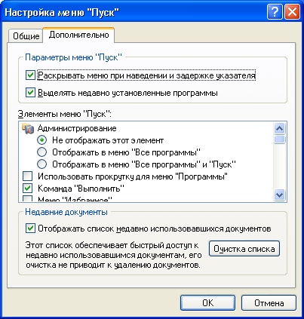Select the Дополнительно tab
304x319 pixels.
[78, 35]
